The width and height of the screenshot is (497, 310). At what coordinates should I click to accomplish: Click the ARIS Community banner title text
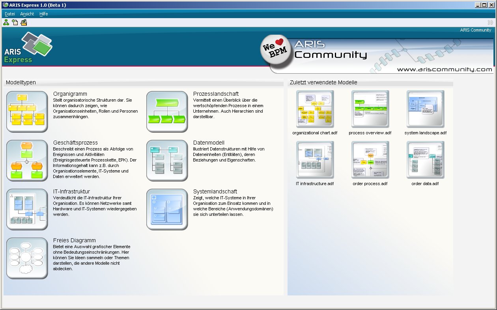pos(331,50)
